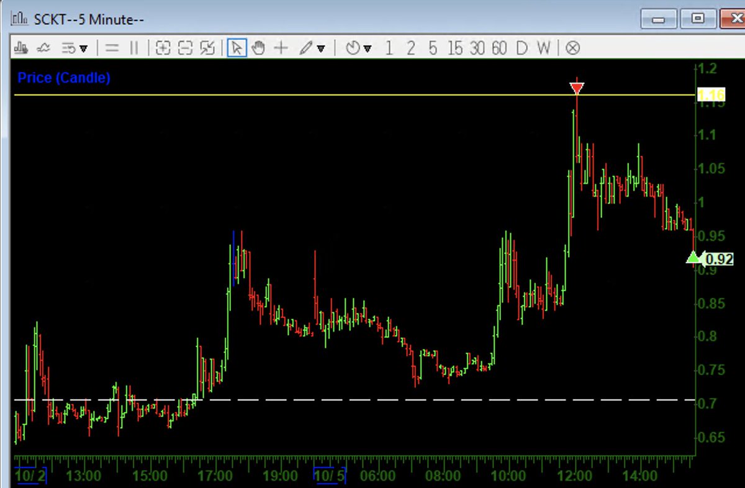Maximize the SCKT chart window
The image size is (745, 488).
pyautogui.click(x=697, y=19)
